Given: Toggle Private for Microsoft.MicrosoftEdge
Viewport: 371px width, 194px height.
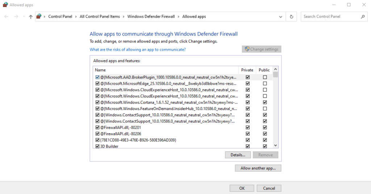Looking at the screenshot, I should (x=248, y=83).
